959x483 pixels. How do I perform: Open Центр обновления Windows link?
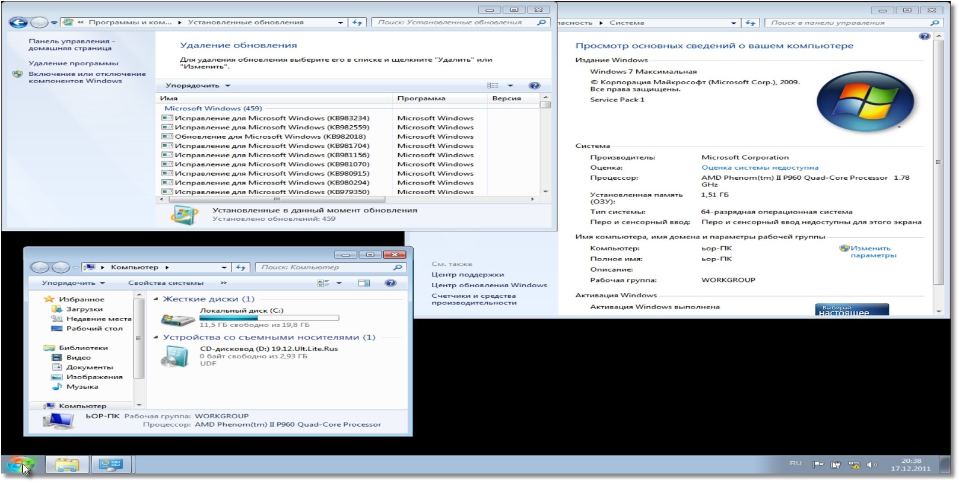[x=489, y=285]
